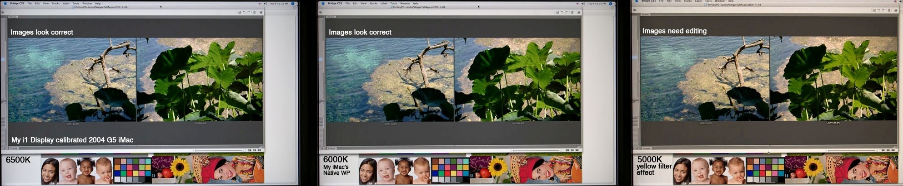903x186 pixels.
Task: Select the Content tab in the 6500K window
Action: pos(14,148)
